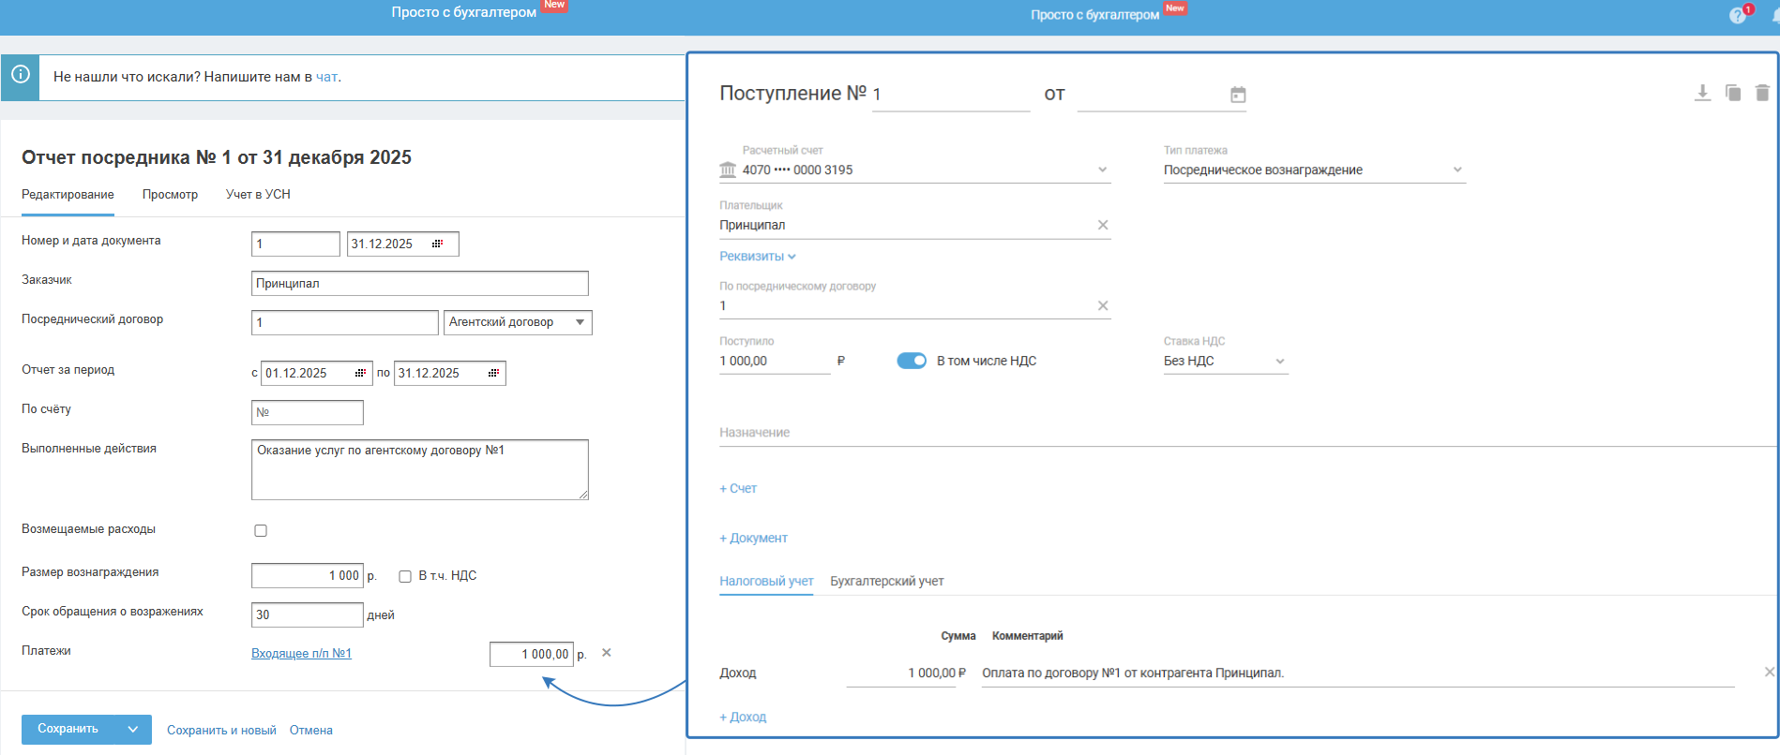The height and width of the screenshot is (755, 1780).
Task: Add an income row with + Доход
Action: (743, 717)
